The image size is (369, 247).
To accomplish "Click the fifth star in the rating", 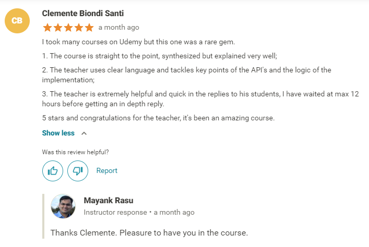I will coord(89,28).
